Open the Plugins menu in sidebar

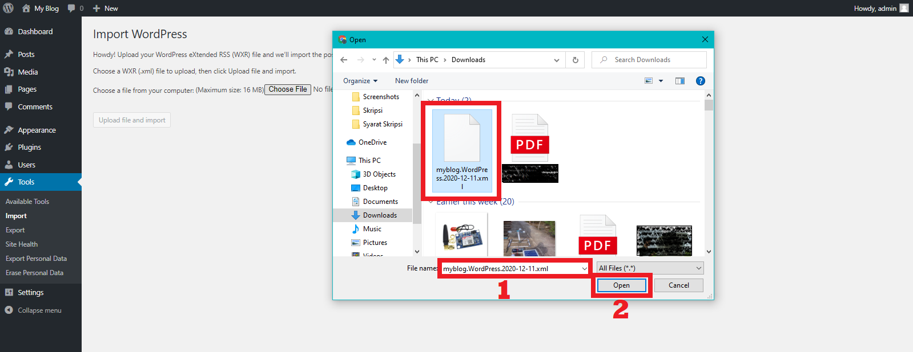click(29, 147)
